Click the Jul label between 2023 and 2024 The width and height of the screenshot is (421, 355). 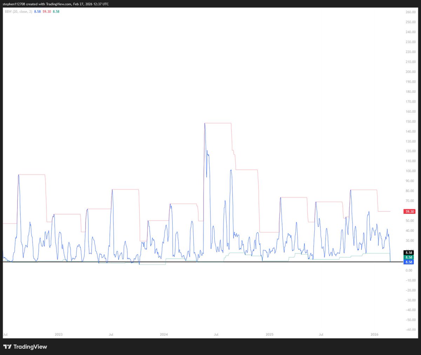click(111, 334)
